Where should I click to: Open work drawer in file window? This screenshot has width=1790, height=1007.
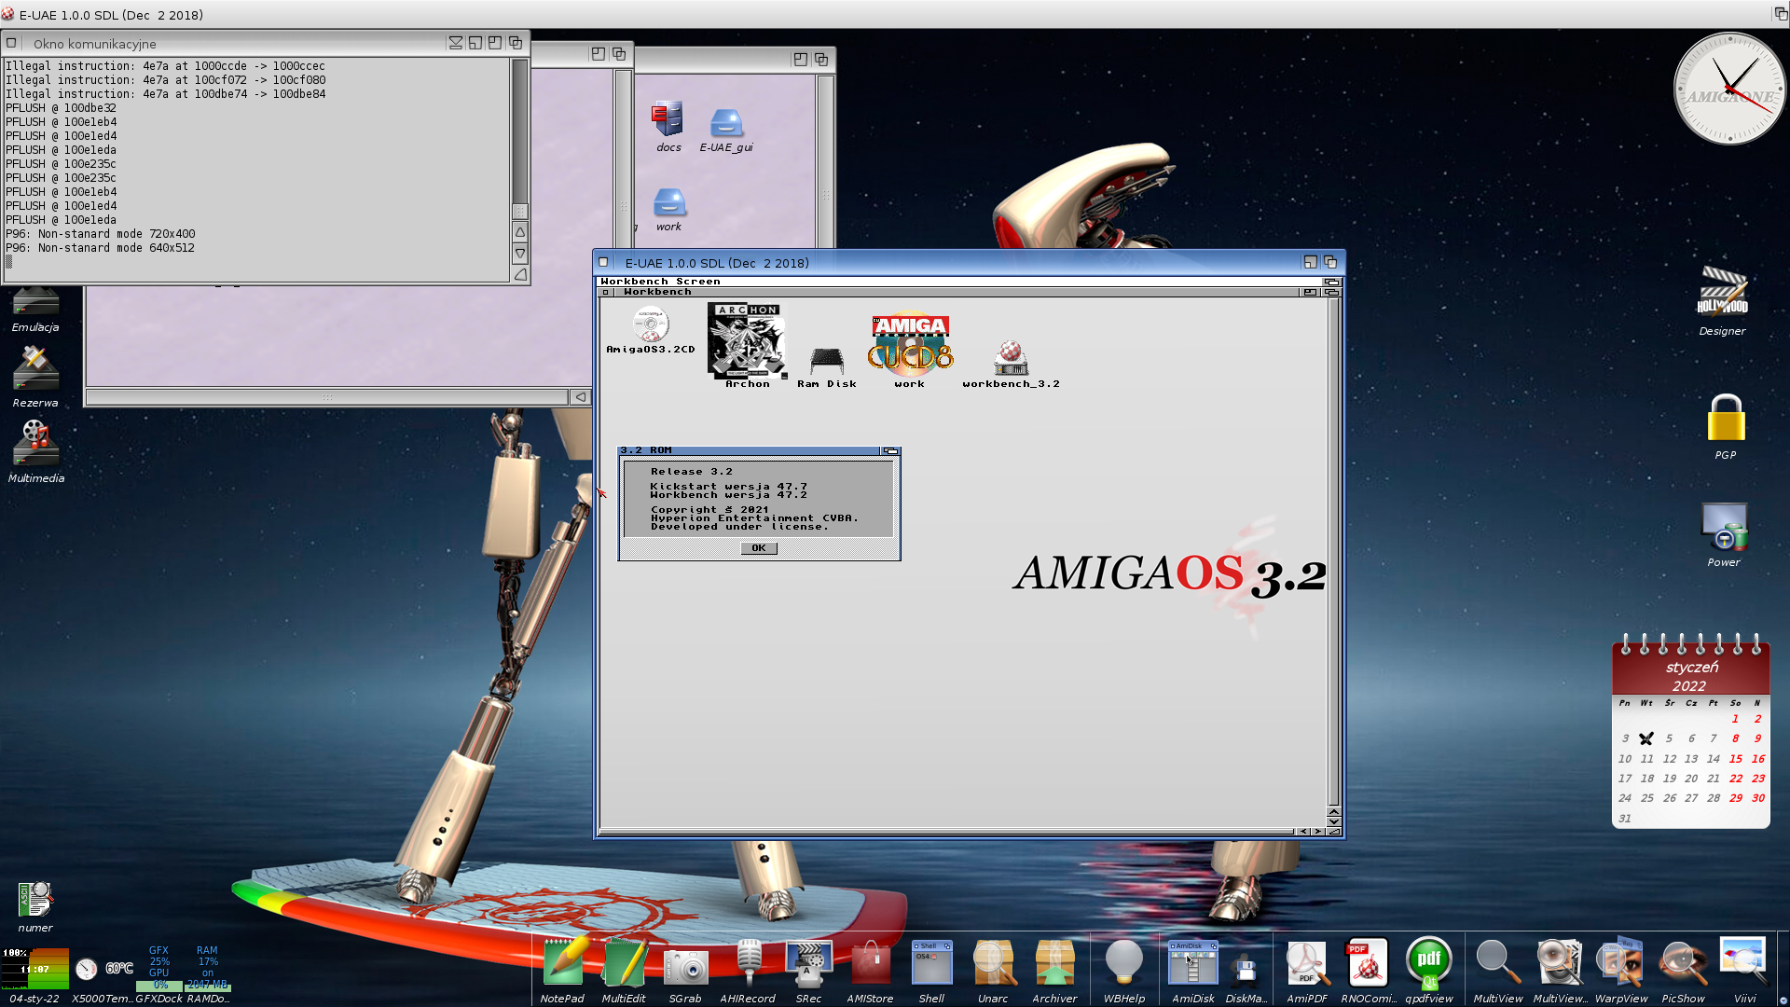(668, 202)
